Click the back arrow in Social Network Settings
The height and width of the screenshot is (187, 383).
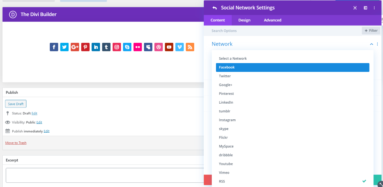pos(214,8)
